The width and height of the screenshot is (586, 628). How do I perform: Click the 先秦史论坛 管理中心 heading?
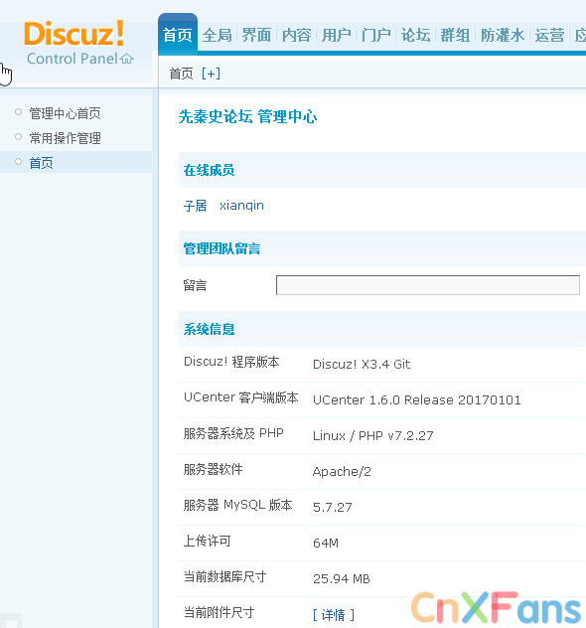(x=247, y=117)
